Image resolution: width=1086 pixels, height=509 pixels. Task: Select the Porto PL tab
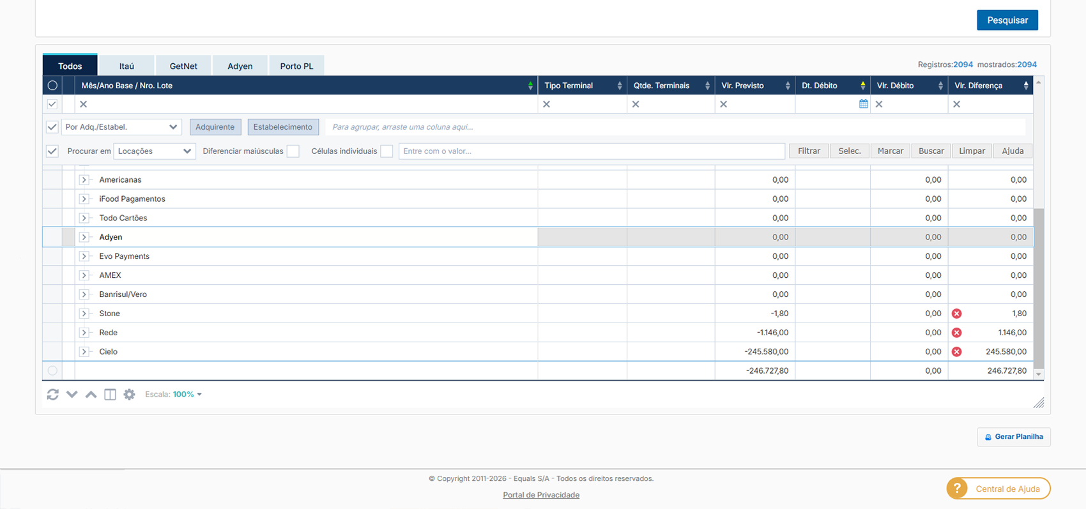[x=296, y=66]
